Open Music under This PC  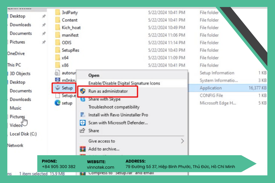(x=16, y=108)
